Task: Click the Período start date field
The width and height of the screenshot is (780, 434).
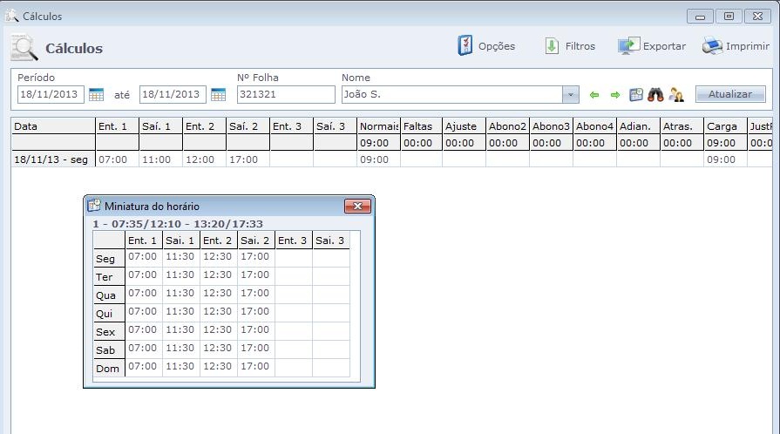Action: (x=51, y=94)
